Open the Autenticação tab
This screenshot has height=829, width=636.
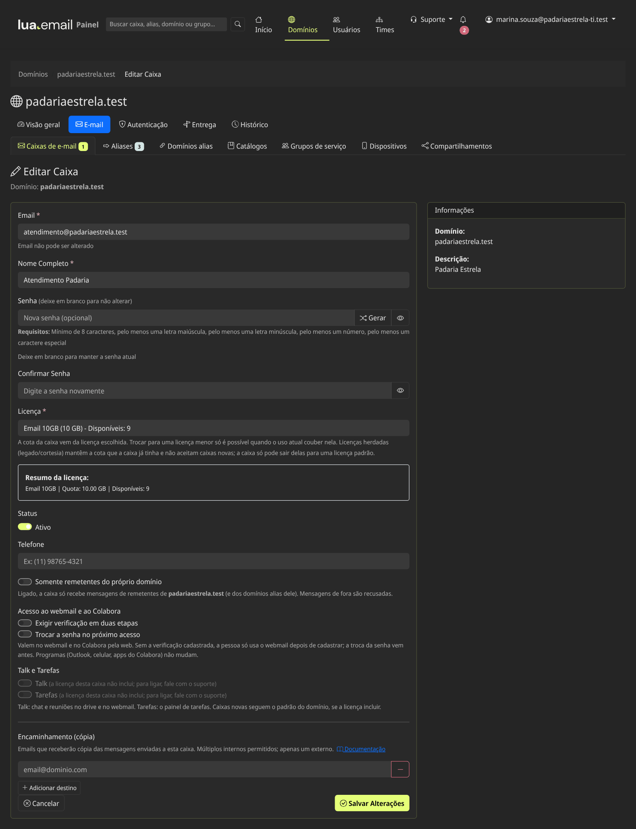pyautogui.click(x=143, y=125)
